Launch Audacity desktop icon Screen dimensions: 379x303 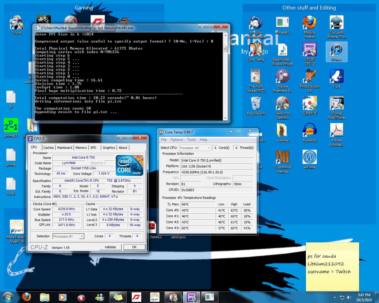310,133
